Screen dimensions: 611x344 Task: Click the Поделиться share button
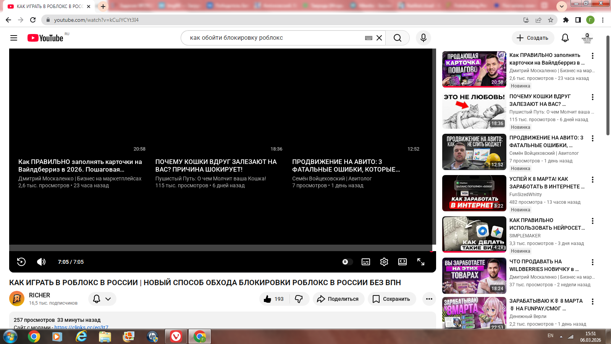tap(338, 299)
